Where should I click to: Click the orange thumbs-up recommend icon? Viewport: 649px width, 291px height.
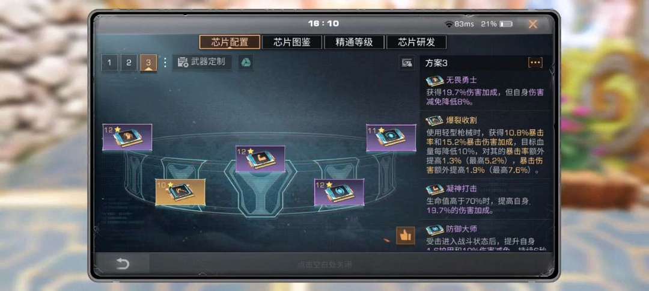tap(405, 236)
